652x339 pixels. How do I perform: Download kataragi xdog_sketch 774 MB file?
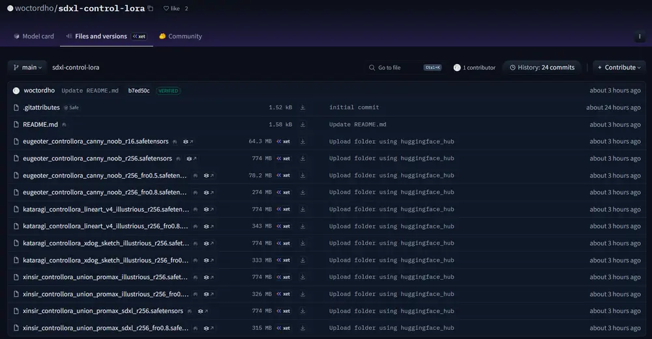[303, 243]
